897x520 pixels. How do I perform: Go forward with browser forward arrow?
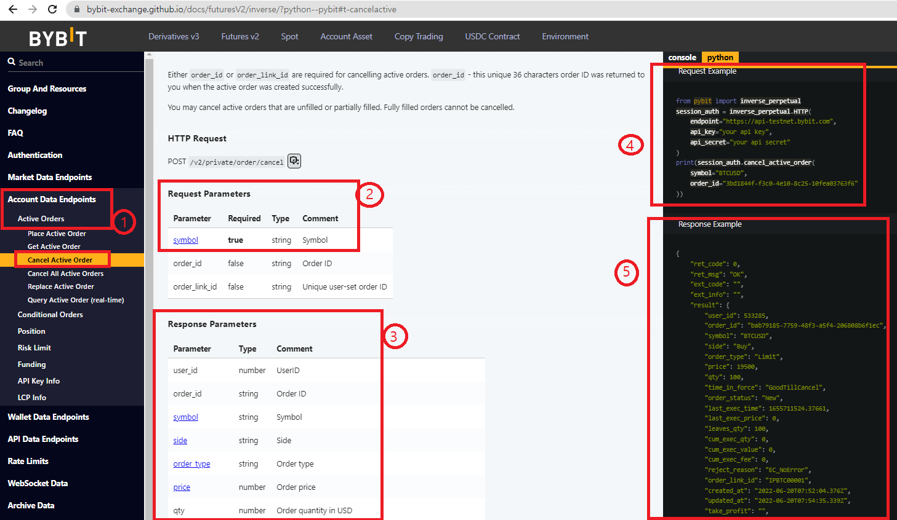33,9
